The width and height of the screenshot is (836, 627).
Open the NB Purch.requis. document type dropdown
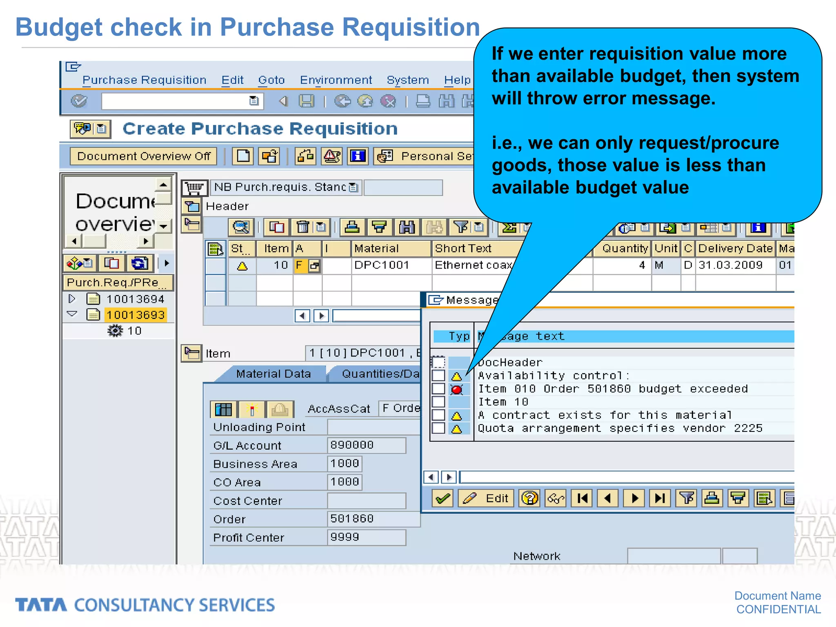354,187
